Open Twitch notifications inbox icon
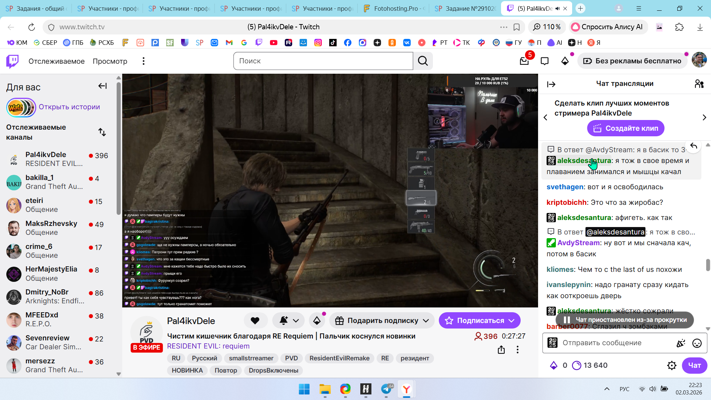 coord(524,61)
